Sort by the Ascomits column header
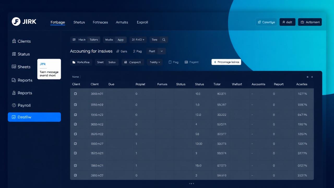Screen dimensions: 334x188 [258, 84]
